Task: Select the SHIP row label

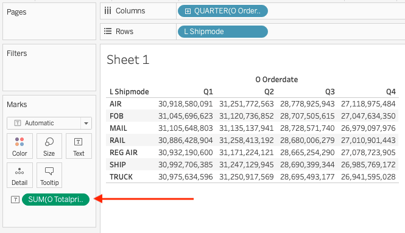Action: tap(118, 165)
